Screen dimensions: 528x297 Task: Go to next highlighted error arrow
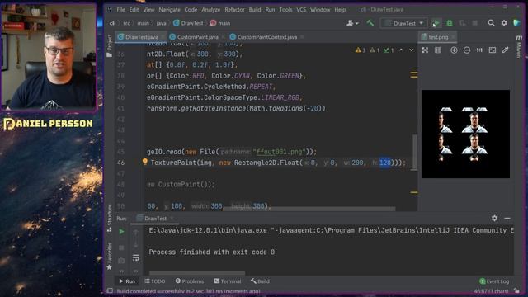(x=412, y=50)
